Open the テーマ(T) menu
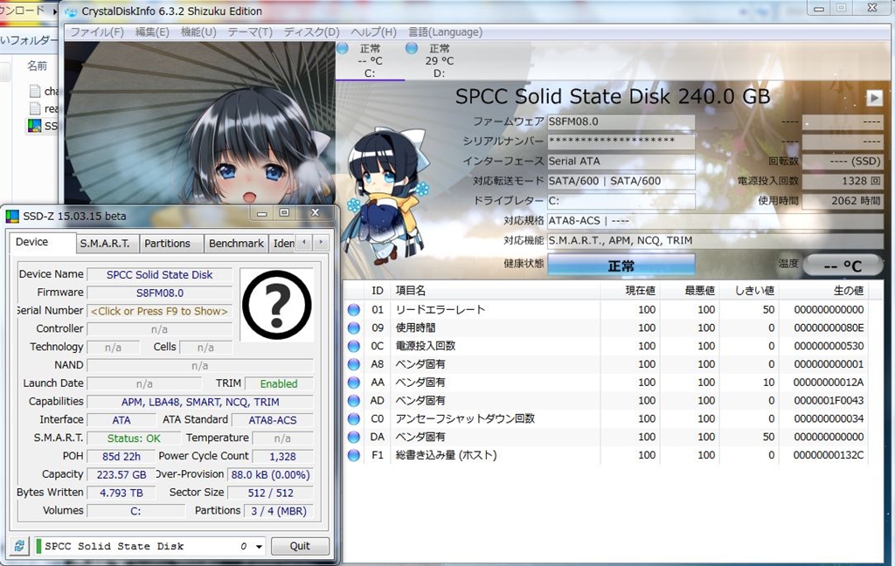This screenshot has height=566, width=895. tap(250, 32)
